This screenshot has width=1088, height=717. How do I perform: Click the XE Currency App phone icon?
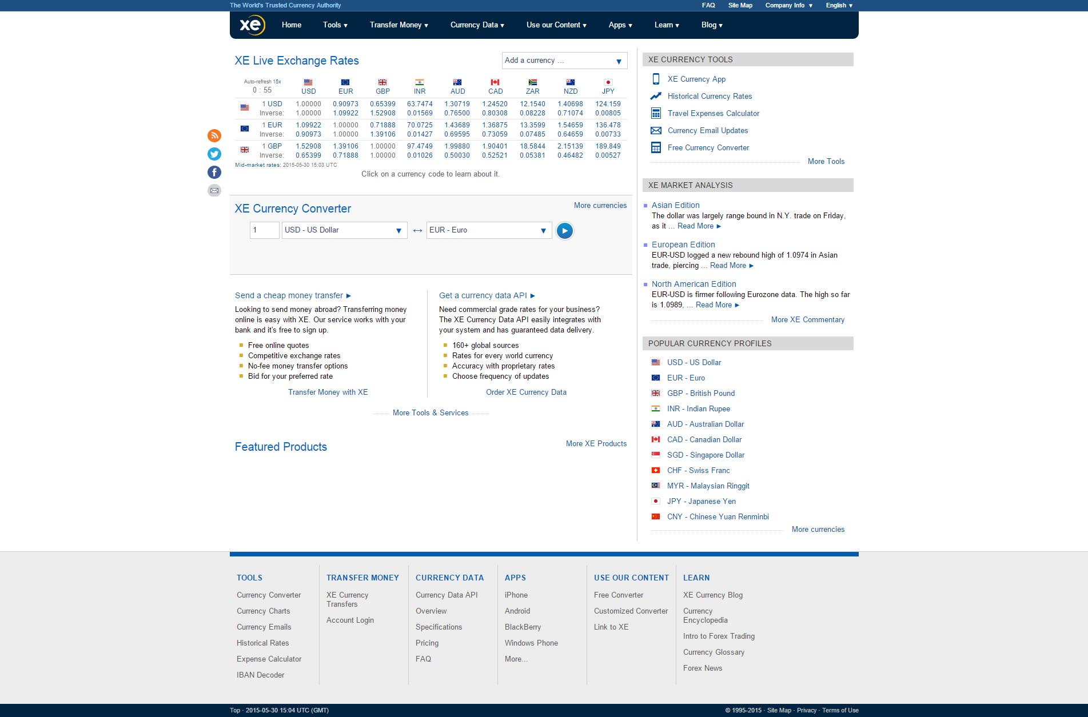656,79
